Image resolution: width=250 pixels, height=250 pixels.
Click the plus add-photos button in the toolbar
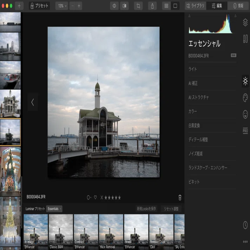pyautogui.click(x=19, y=6)
